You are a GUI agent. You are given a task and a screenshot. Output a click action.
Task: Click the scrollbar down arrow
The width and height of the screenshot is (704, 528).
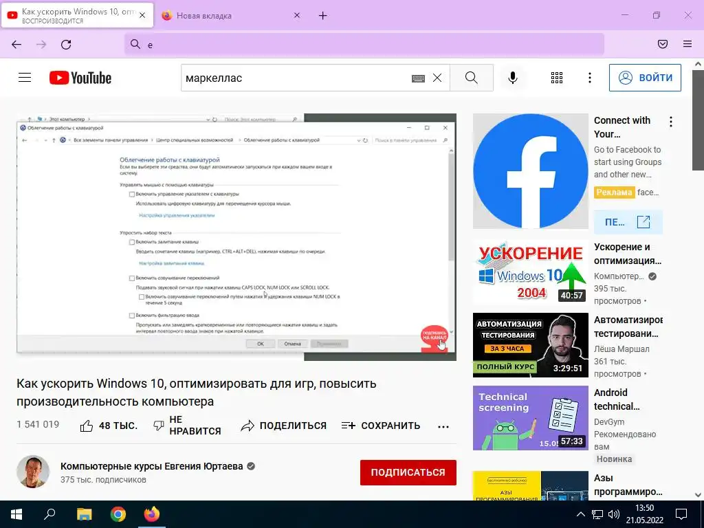pos(698,495)
